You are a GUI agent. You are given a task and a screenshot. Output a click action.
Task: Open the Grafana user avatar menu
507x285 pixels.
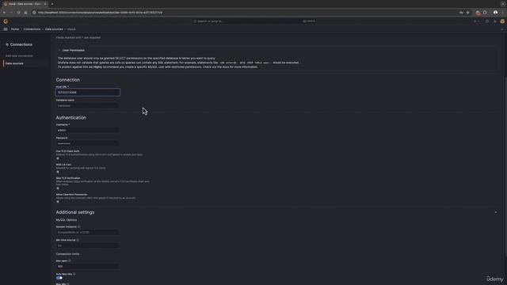502,21
